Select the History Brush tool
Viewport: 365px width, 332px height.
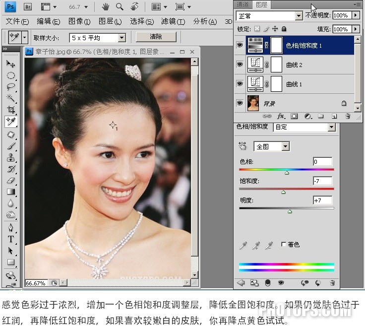[10, 169]
